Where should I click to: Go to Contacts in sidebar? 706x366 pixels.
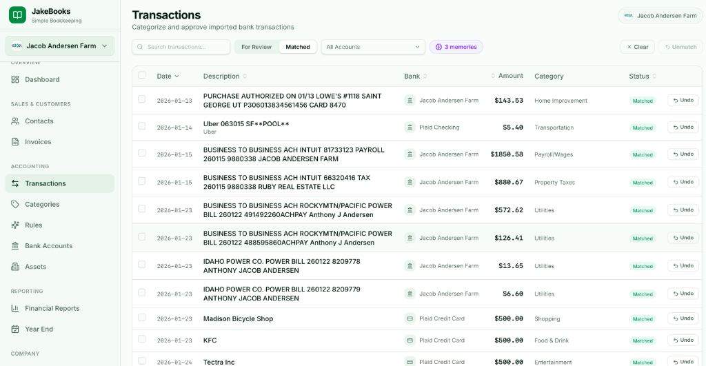pos(59,121)
